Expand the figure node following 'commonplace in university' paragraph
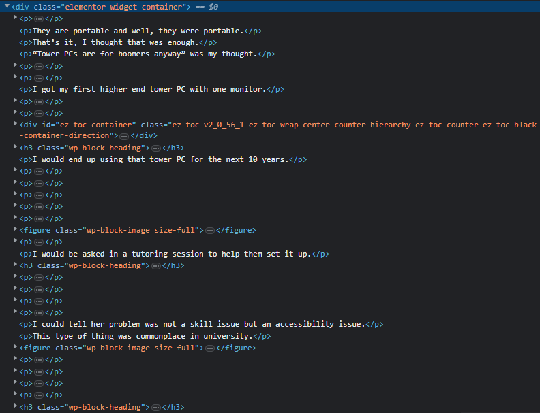 pyautogui.click(x=15, y=347)
